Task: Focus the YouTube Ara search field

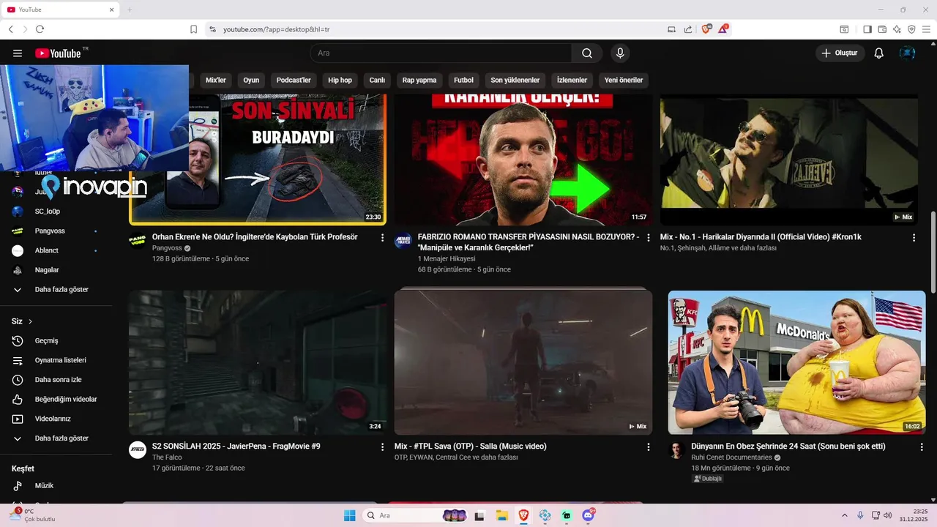Action: [441, 53]
